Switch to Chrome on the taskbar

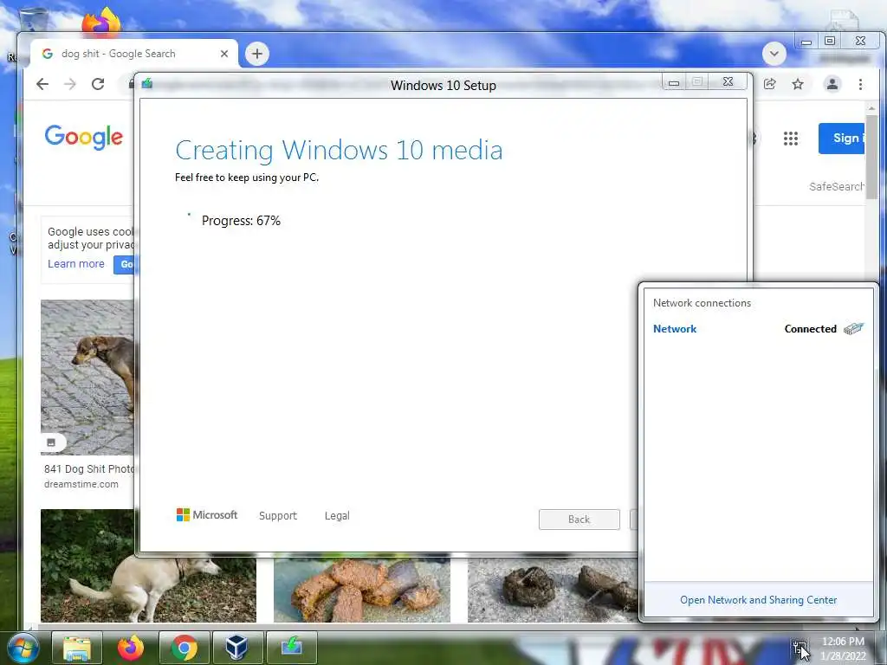pyautogui.click(x=185, y=648)
